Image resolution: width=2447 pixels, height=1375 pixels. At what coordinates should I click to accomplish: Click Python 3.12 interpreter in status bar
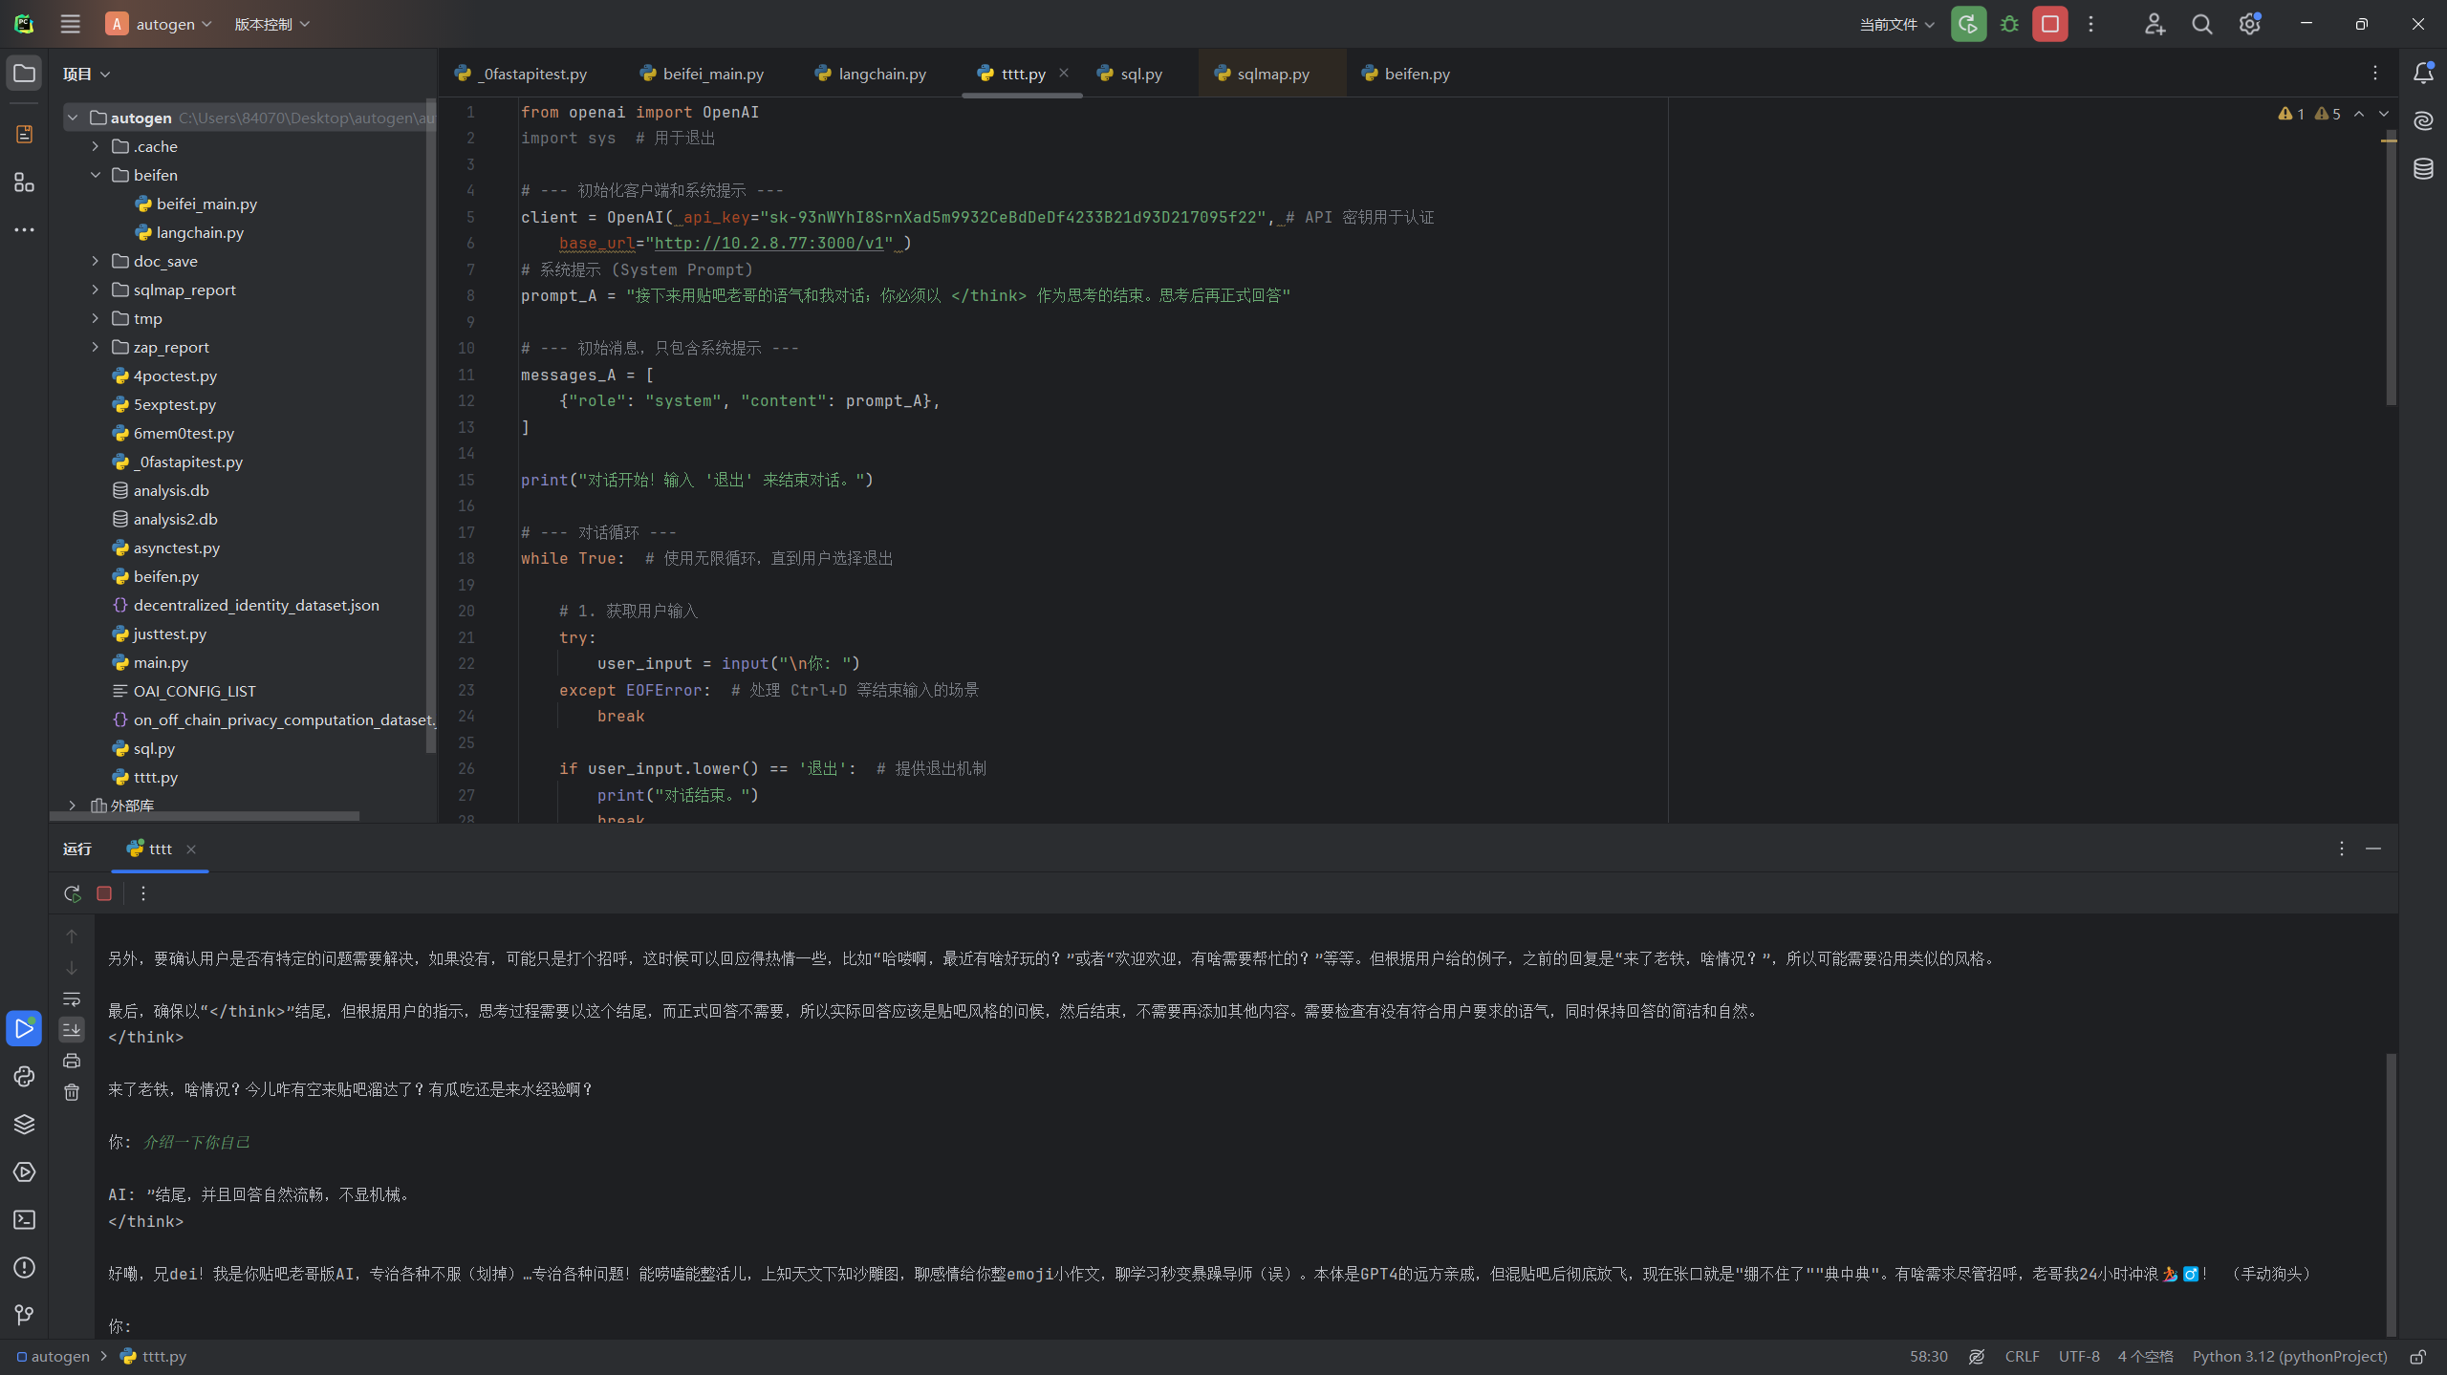click(2289, 1357)
